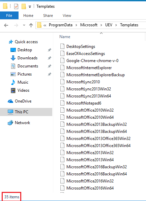The height and width of the screenshot is (201, 146).
Task: Click the New folder icon in quick access toolbar
Action: click(x=24, y=6)
